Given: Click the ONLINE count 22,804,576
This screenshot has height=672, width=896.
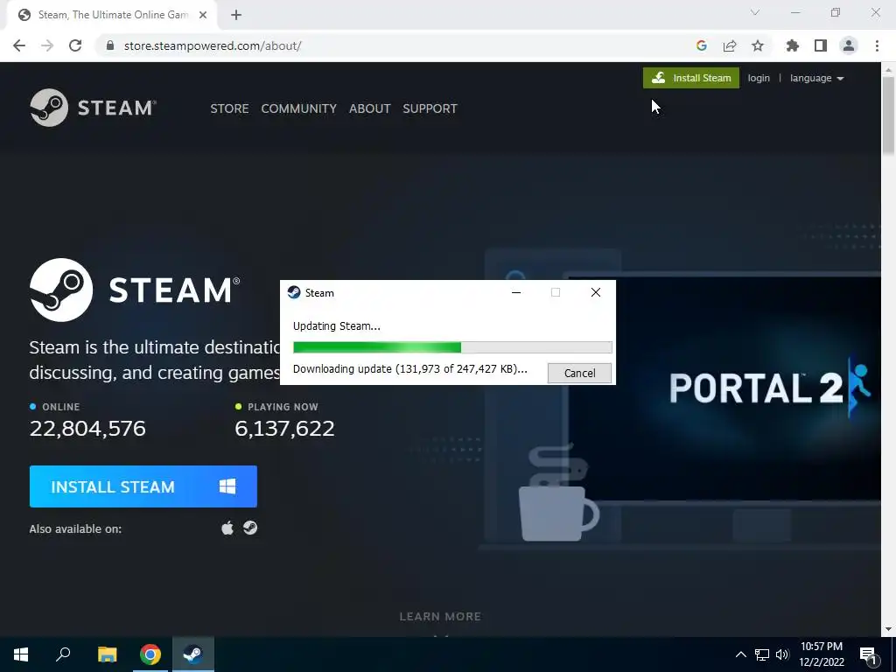Looking at the screenshot, I should [87, 429].
